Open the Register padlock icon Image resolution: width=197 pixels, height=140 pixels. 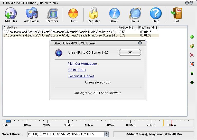pyautogui.click(x=93, y=13)
